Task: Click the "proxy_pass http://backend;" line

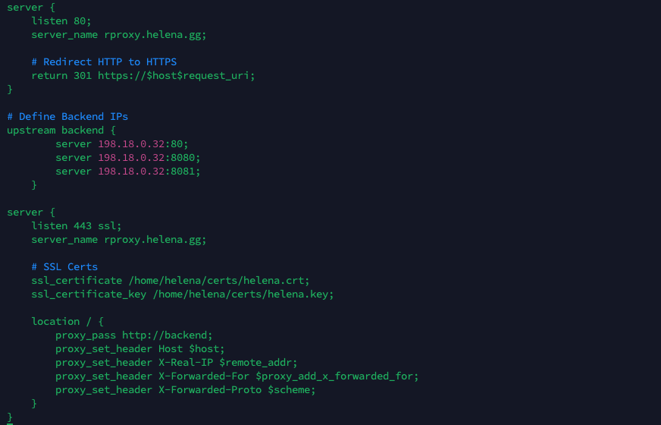Action: point(134,335)
